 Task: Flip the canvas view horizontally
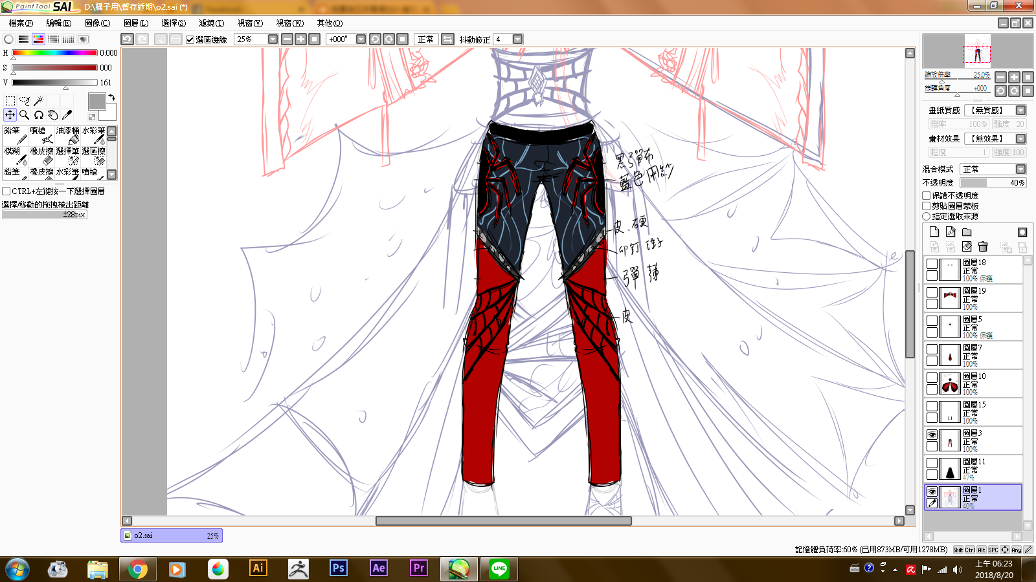point(447,39)
